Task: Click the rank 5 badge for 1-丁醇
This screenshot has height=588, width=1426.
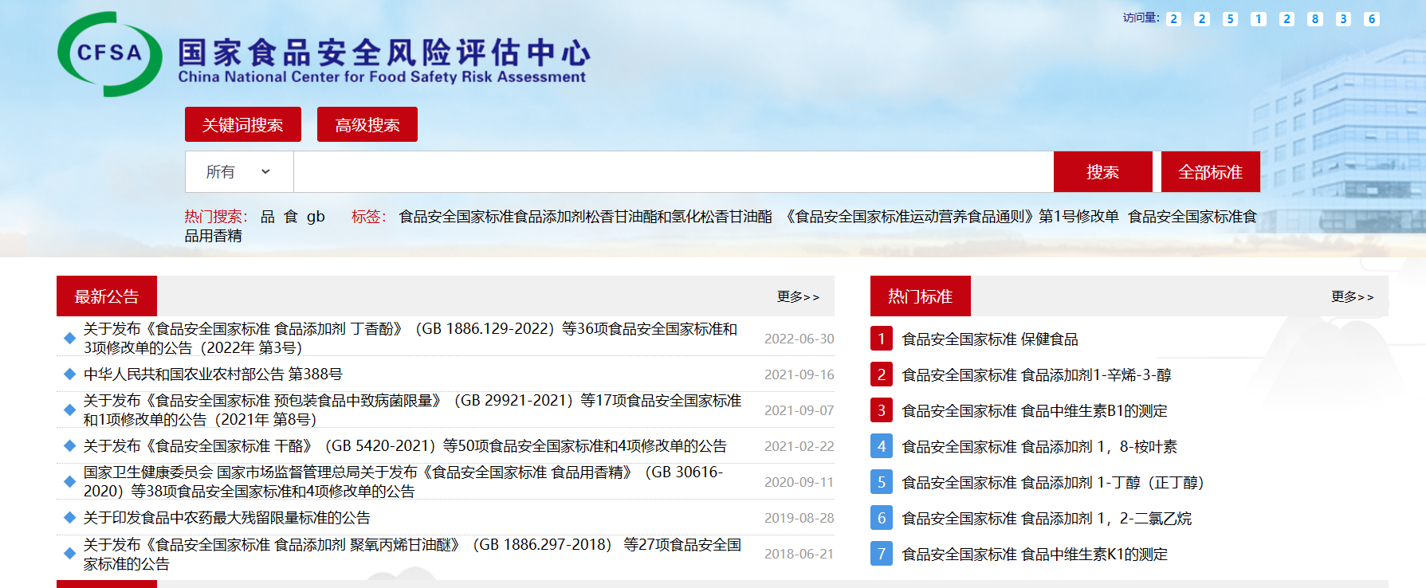Action: (881, 482)
